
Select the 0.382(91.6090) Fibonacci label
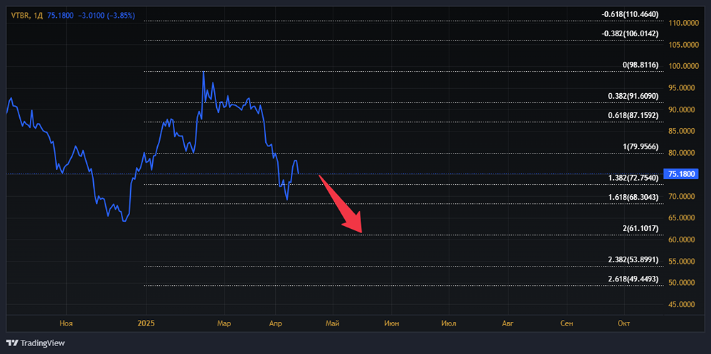click(633, 96)
